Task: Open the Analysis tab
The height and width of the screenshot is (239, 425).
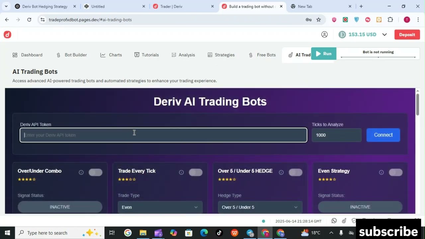Action: coord(183,55)
